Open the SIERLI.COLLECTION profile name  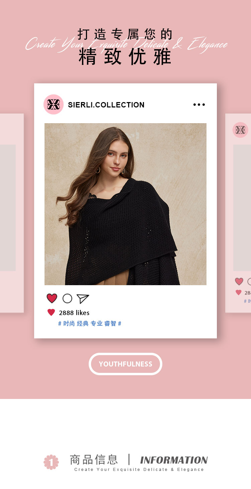[106, 105]
